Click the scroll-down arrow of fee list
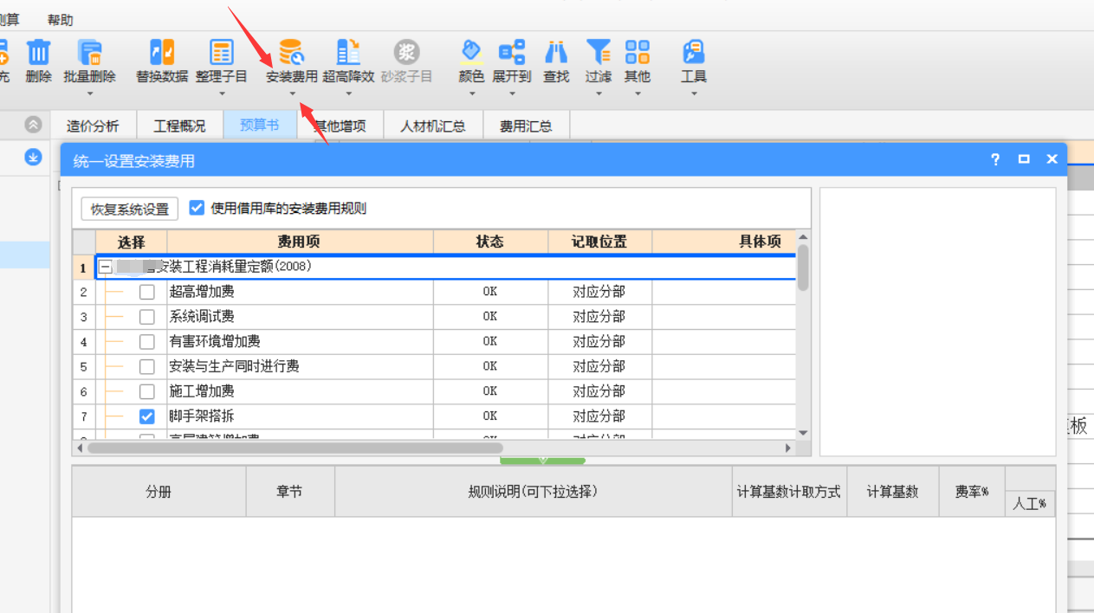Image resolution: width=1094 pixels, height=613 pixels. [x=803, y=433]
